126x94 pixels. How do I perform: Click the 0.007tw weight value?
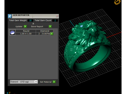[x=46, y=34]
